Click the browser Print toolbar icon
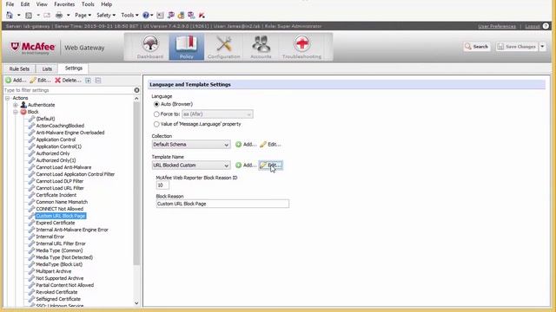 click(59, 16)
